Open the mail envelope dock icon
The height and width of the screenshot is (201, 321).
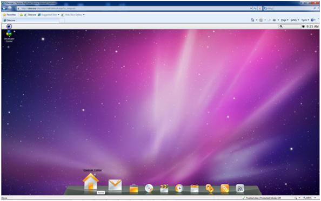115,185
